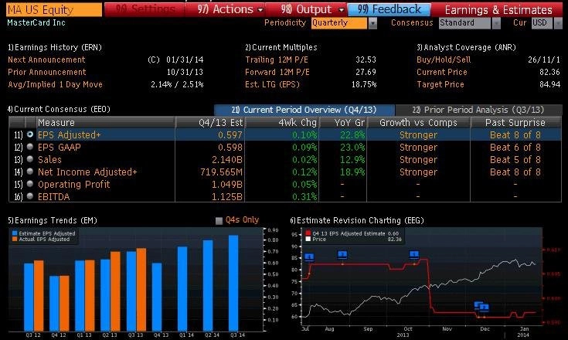This screenshot has width=568, height=340.
Task: Select the Operating Profit radio button
Action: (x=30, y=184)
